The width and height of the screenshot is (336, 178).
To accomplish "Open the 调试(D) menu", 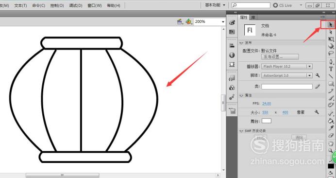I will click(76, 5).
